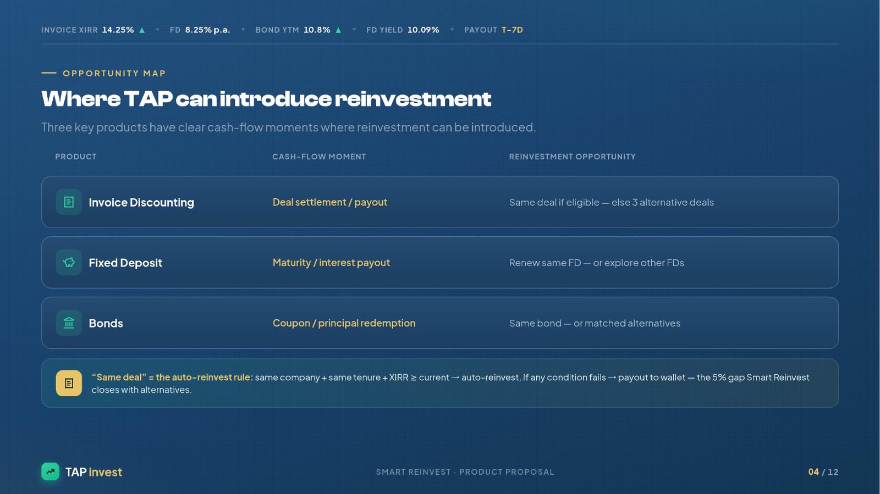Select the "Invoice Discounting" product name
This screenshot has height=494, width=880.
coord(141,202)
